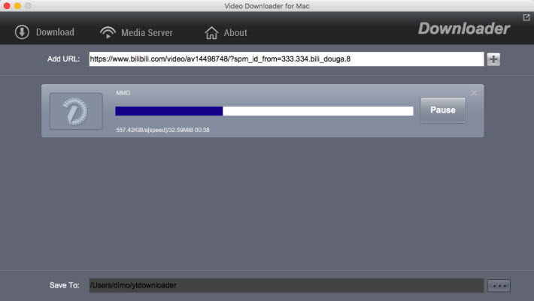Open the About tab label
This screenshot has height=301, width=534.
tap(235, 32)
